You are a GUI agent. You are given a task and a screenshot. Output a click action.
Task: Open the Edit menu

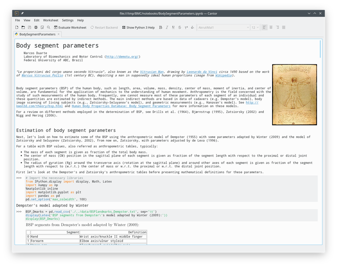[36, 20]
